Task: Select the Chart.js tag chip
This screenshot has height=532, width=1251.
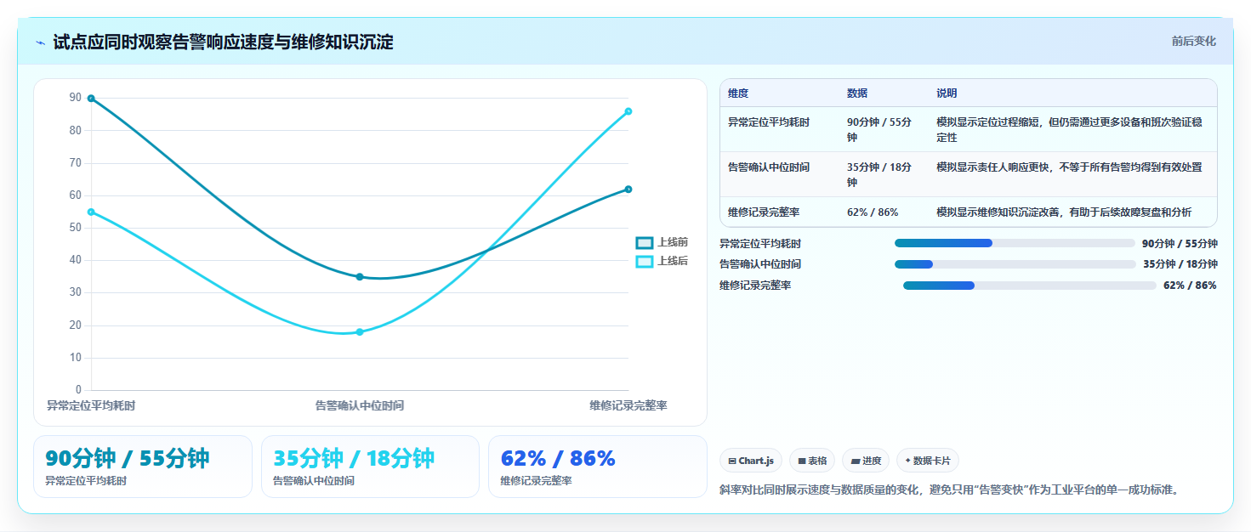Action: point(751,461)
